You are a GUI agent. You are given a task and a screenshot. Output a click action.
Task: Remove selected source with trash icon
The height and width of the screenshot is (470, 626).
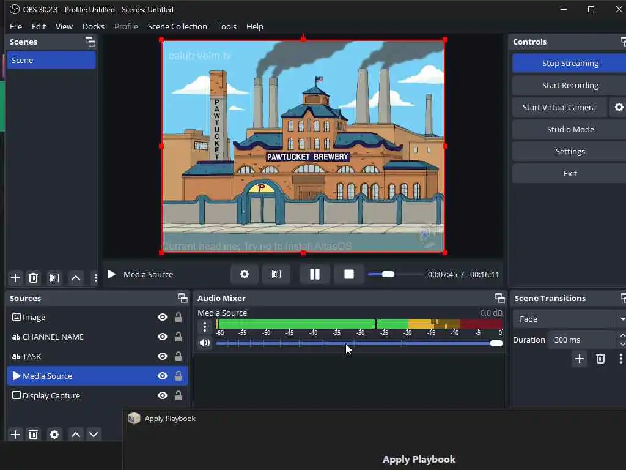pyautogui.click(x=34, y=435)
